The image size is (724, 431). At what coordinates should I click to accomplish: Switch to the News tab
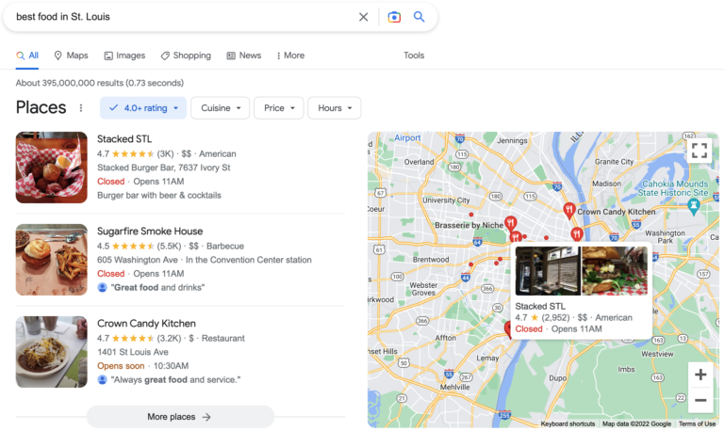point(244,56)
